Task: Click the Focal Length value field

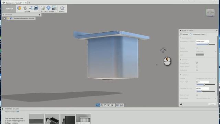Action: [202, 82]
